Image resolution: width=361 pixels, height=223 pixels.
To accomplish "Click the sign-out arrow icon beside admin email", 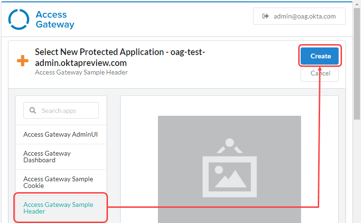I will pos(265,16).
